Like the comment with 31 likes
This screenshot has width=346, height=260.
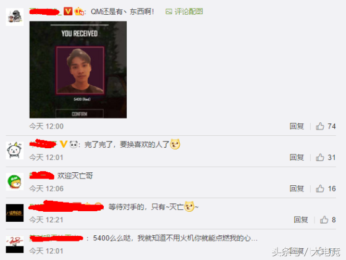pyautogui.click(x=320, y=157)
